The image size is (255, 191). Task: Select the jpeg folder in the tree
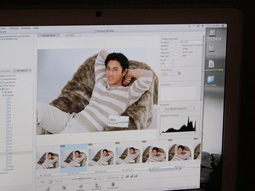[x=10, y=166]
